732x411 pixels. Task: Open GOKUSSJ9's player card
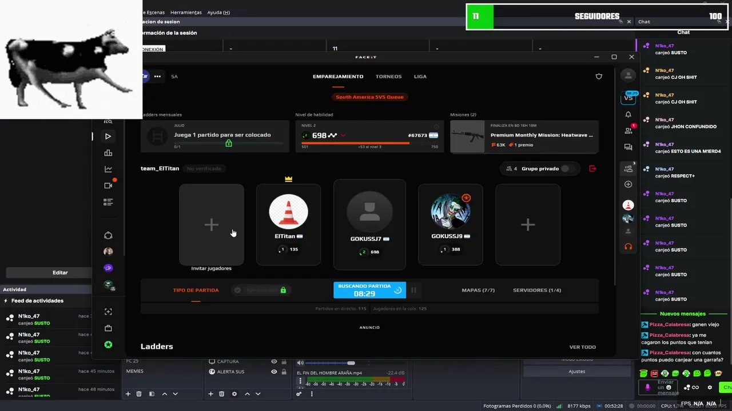(x=450, y=225)
